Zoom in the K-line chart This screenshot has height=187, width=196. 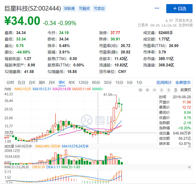pyautogui.click(x=147, y=90)
